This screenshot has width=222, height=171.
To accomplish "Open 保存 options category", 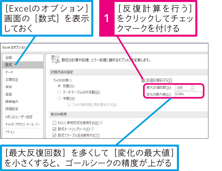I will tap(23, 87).
